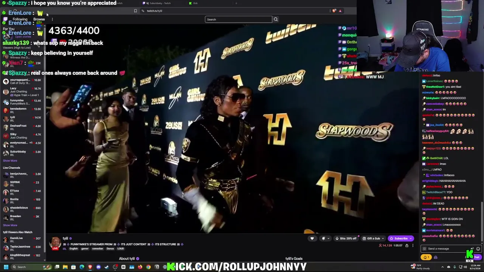Toggle the notification bell
Image resolution: width=484 pixels, height=272 pixels.
(x=323, y=238)
